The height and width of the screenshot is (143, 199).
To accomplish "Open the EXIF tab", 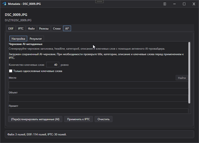I will click(11, 29).
